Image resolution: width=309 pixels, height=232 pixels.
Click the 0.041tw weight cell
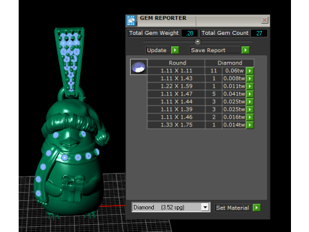[234, 94]
